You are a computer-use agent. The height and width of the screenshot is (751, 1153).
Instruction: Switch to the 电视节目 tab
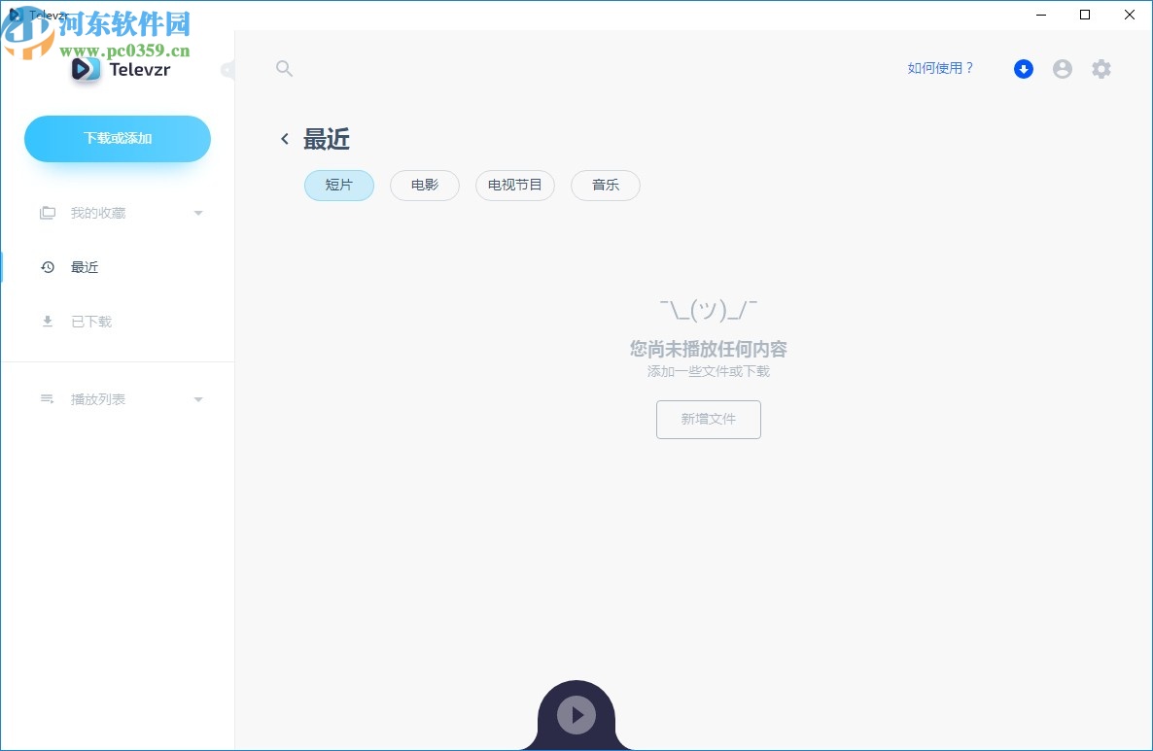[x=514, y=186]
